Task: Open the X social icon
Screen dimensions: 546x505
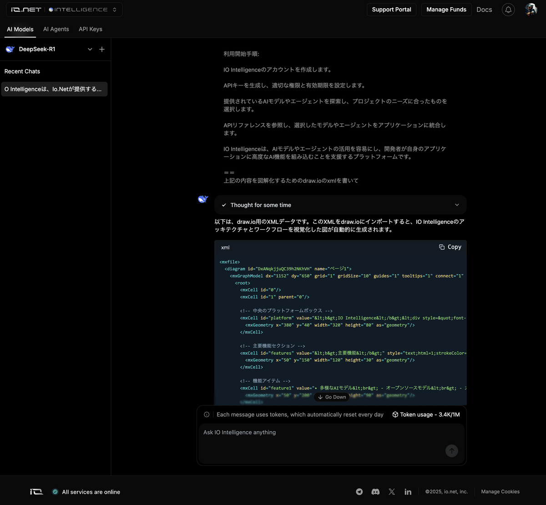Action: 392,492
